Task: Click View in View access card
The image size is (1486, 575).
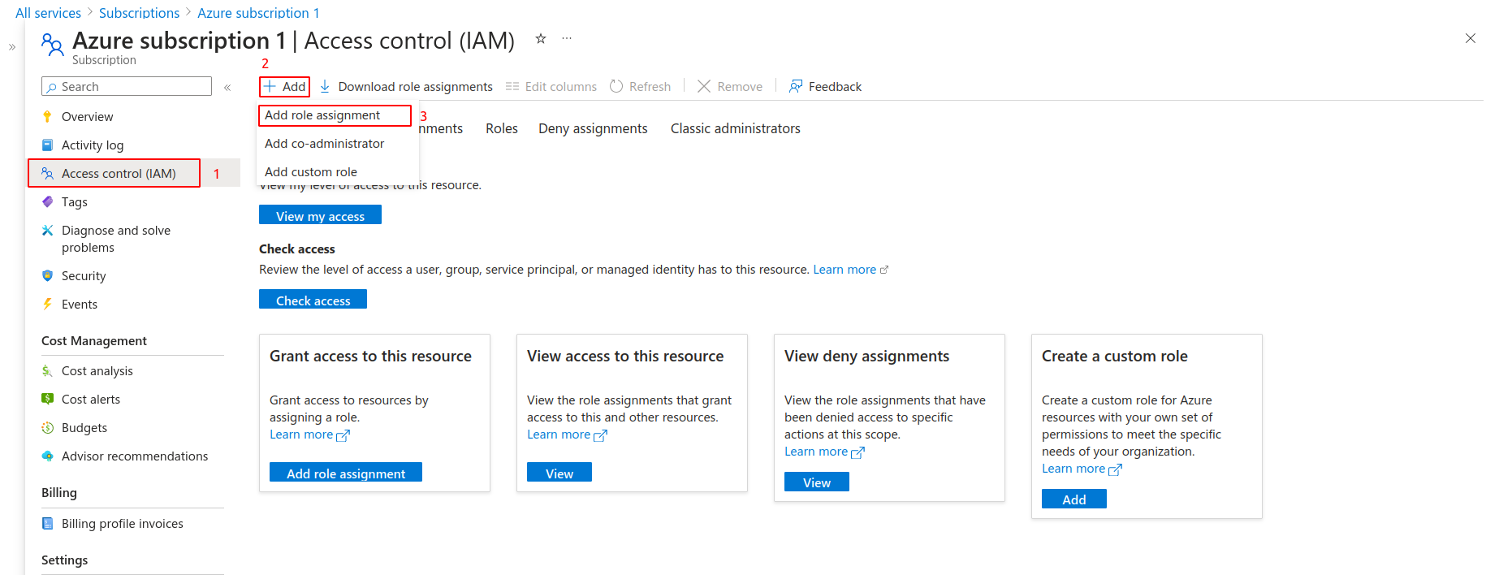Action: pyautogui.click(x=559, y=473)
